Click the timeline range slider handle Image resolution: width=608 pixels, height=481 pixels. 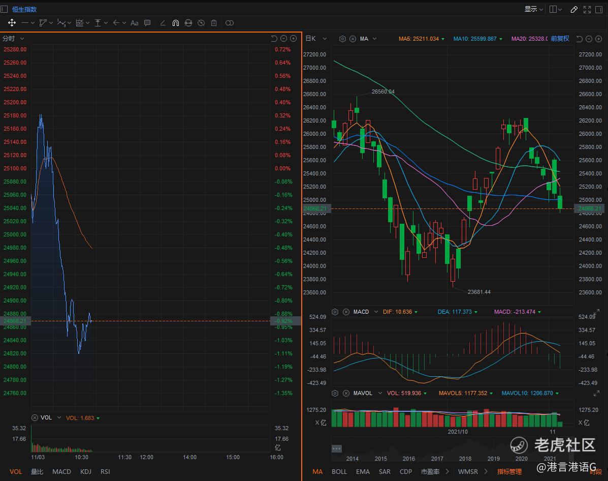tap(336, 448)
